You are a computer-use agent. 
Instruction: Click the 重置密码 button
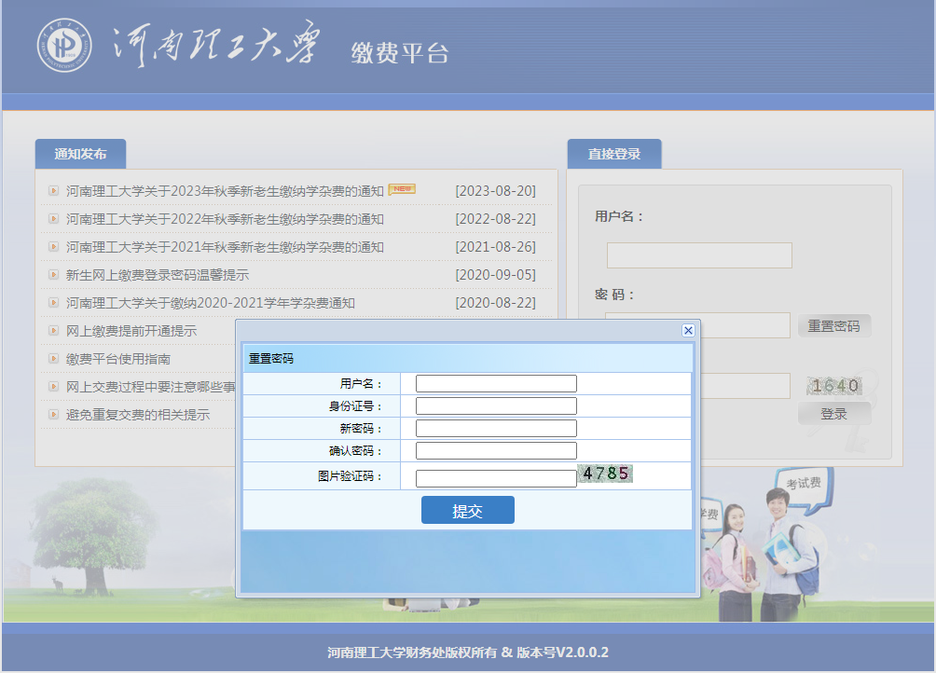(x=835, y=325)
